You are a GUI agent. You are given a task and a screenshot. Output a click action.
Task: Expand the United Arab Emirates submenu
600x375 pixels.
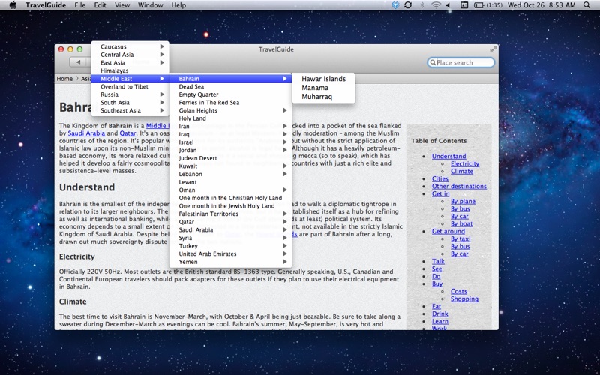[x=231, y=253]
